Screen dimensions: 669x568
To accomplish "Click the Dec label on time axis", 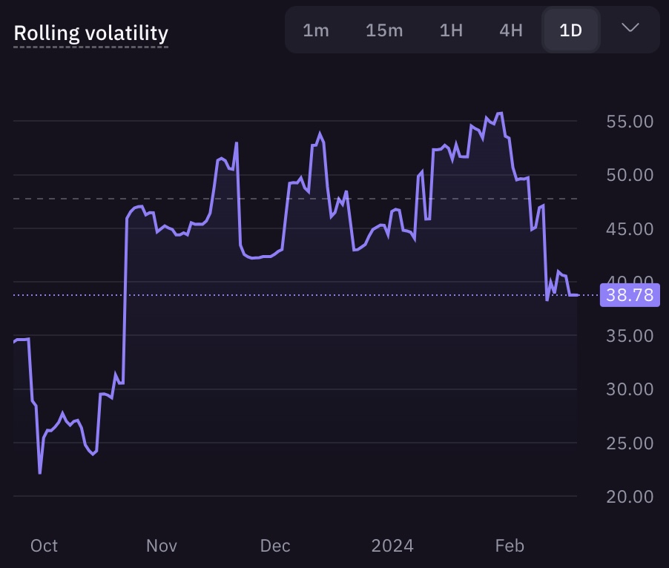I will pyautogui.click(x=275, y=546).
